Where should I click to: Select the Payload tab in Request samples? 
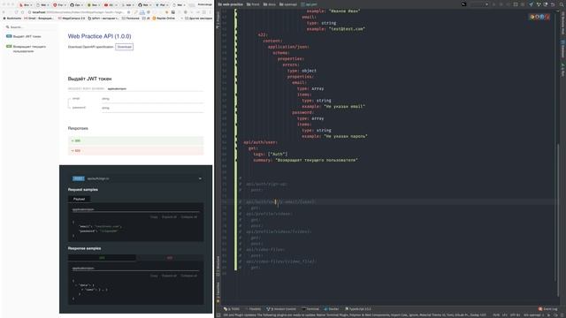pos(79,199)
